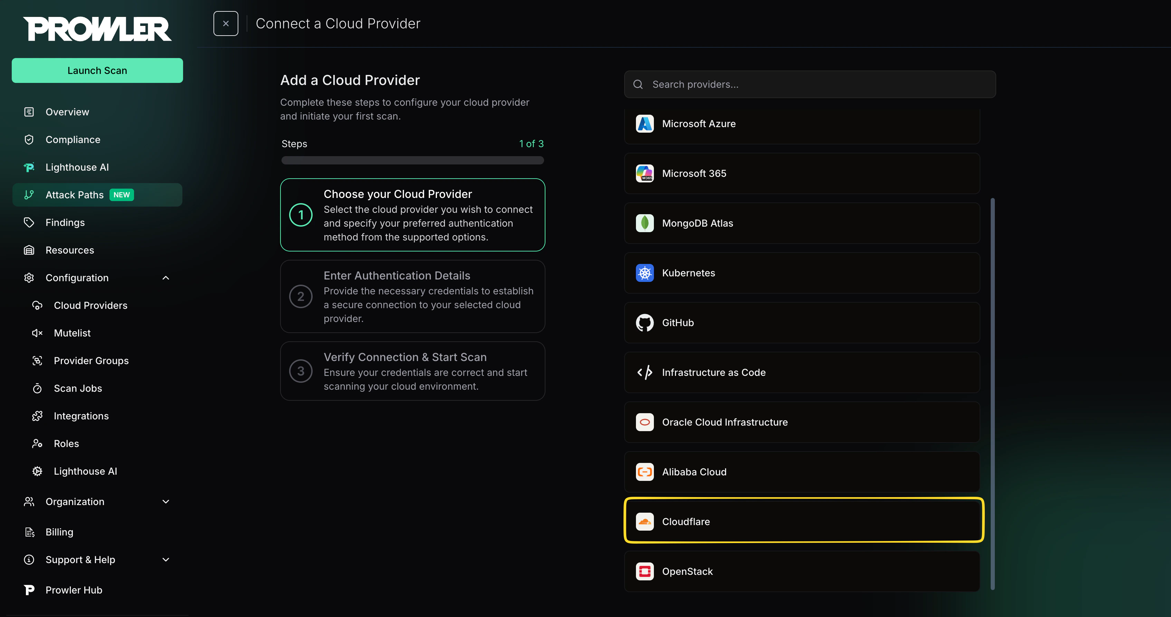
Task: Click the Infrastructure as Code icon
Action: pos(645,372)
